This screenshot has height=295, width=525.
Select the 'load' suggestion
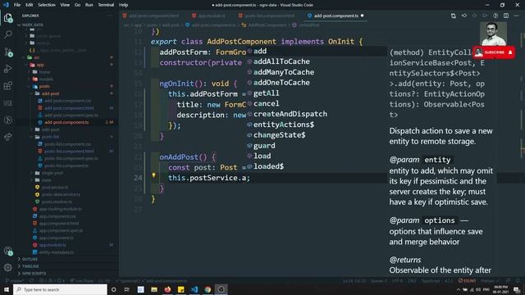[x=317, y=156]
